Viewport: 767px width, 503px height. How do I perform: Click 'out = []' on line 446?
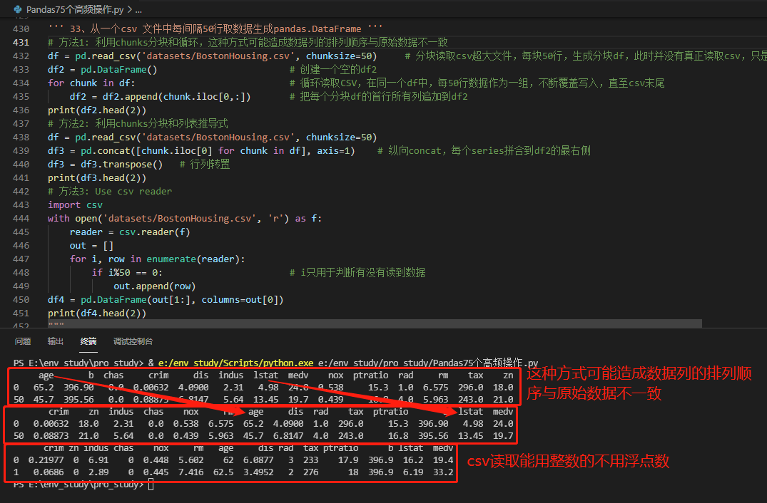coord(91,246)
